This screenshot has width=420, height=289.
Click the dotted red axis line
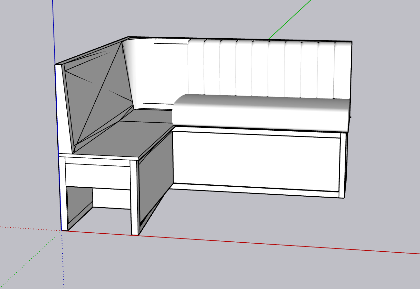coord(29,228)
